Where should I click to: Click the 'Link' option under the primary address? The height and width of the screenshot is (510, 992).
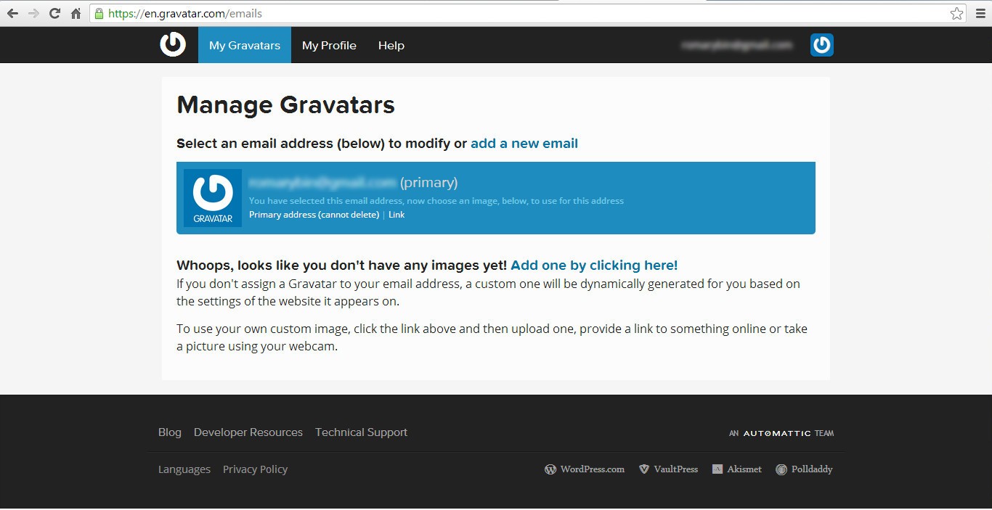(397, 215)
